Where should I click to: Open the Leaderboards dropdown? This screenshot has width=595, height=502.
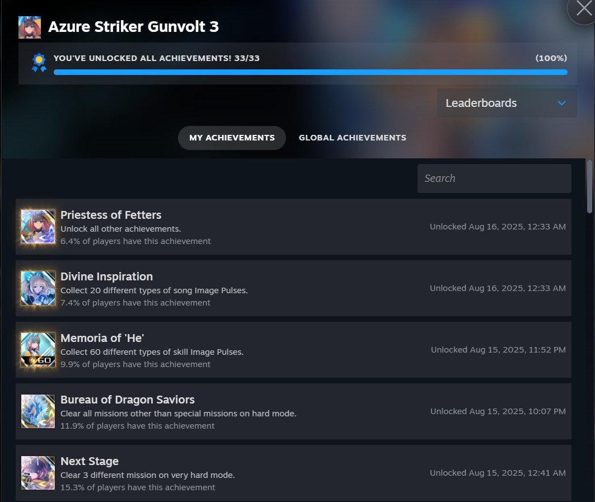pos(507,103)
